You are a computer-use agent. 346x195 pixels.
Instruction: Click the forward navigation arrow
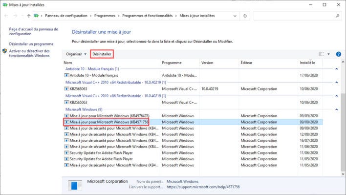click(x=15, y=16)
